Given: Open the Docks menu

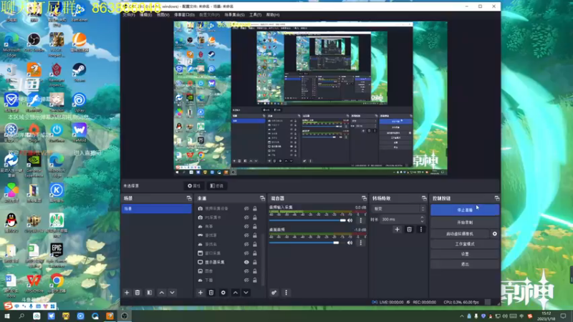Looking at the screenshot, I should (184, 14).
